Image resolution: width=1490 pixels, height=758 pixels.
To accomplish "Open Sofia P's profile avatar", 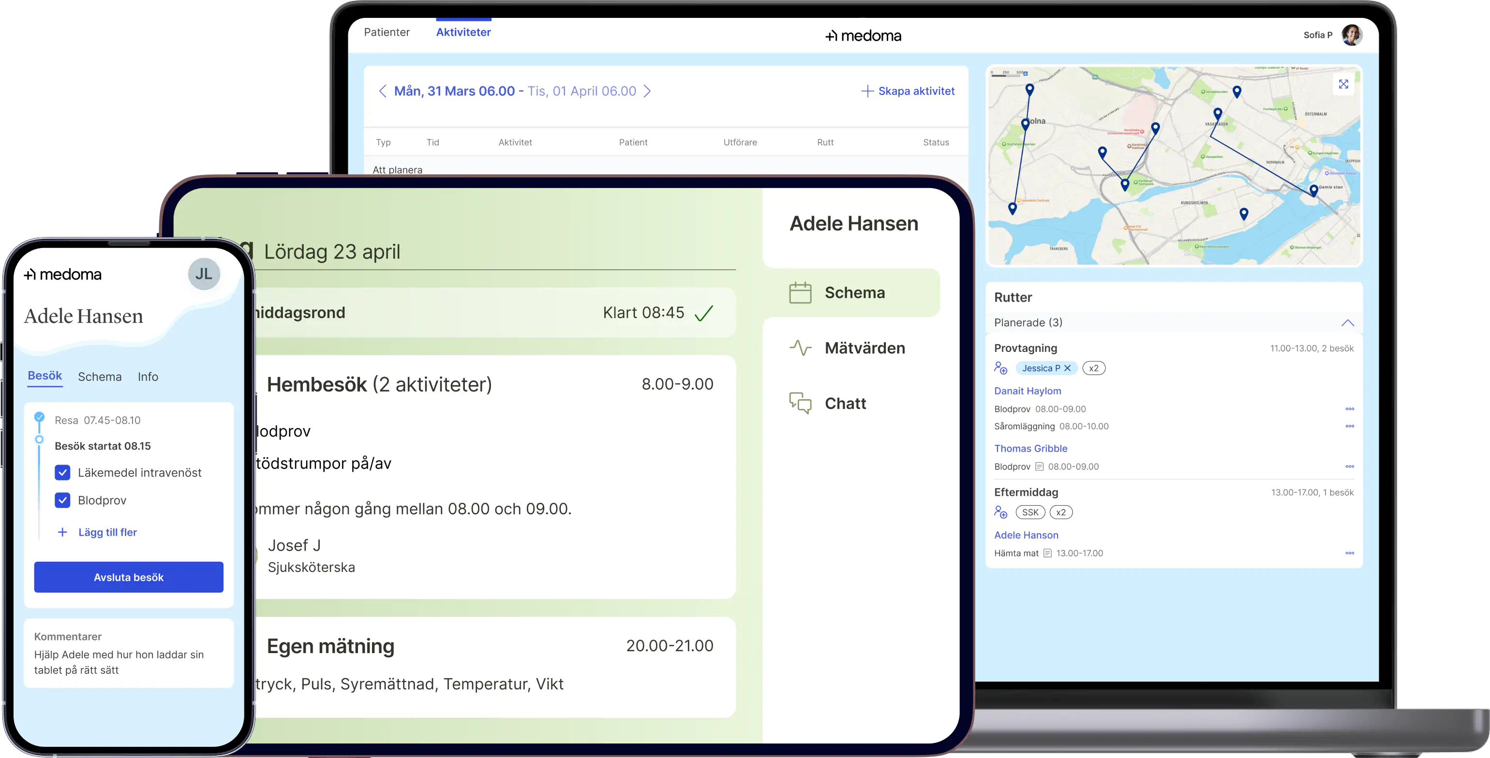I will (1352, 35).
